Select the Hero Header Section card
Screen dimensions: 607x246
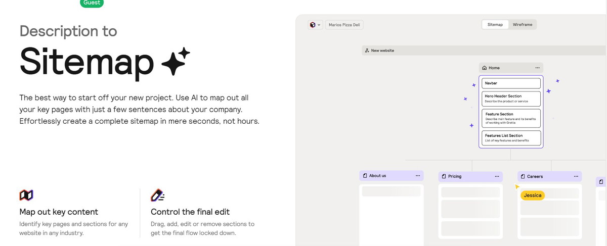click(x=511, y=99)
